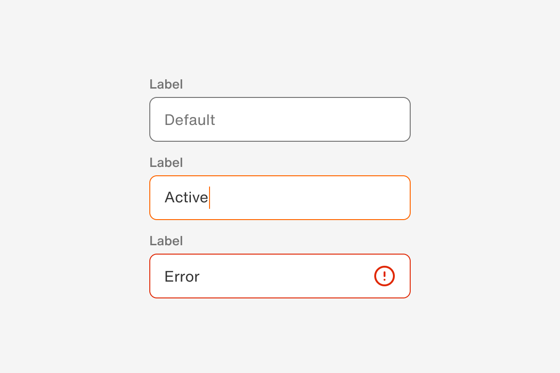
Task: Click the Label above the Error field
Action: 166,241
